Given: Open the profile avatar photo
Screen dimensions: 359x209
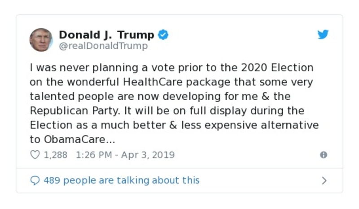Looking at the screenshot, I should pos(41,39).
